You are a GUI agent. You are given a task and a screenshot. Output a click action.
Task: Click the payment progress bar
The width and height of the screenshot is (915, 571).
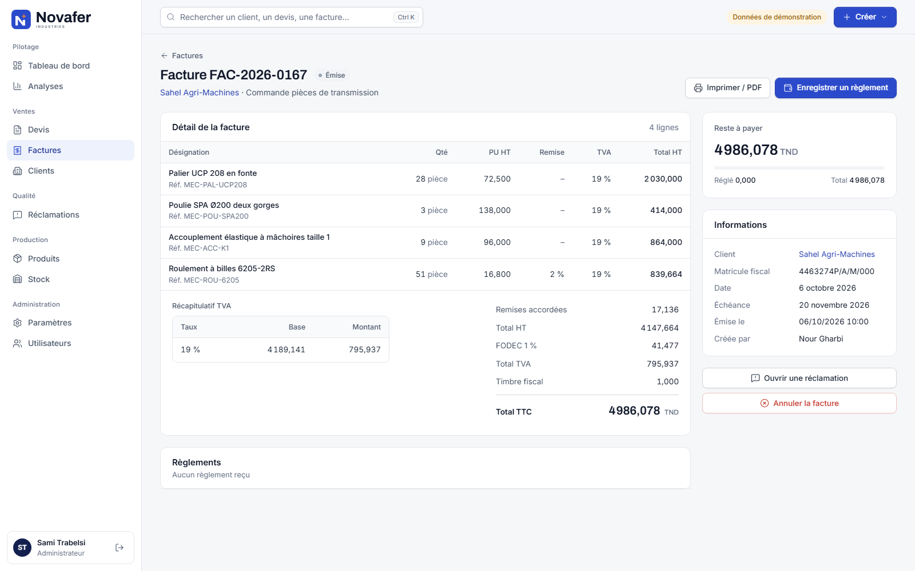799,168
